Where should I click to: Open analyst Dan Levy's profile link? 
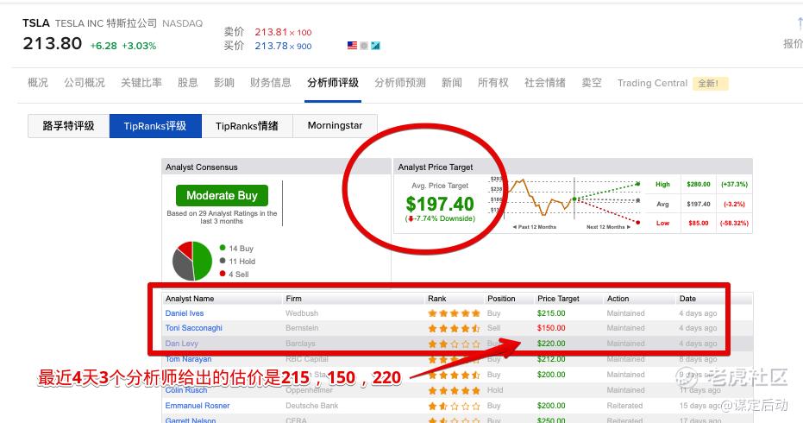pos(181,344)
